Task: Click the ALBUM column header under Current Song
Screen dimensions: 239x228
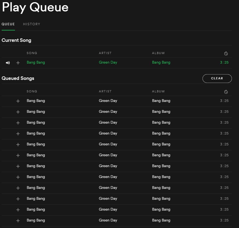Action: coord(158,53)
